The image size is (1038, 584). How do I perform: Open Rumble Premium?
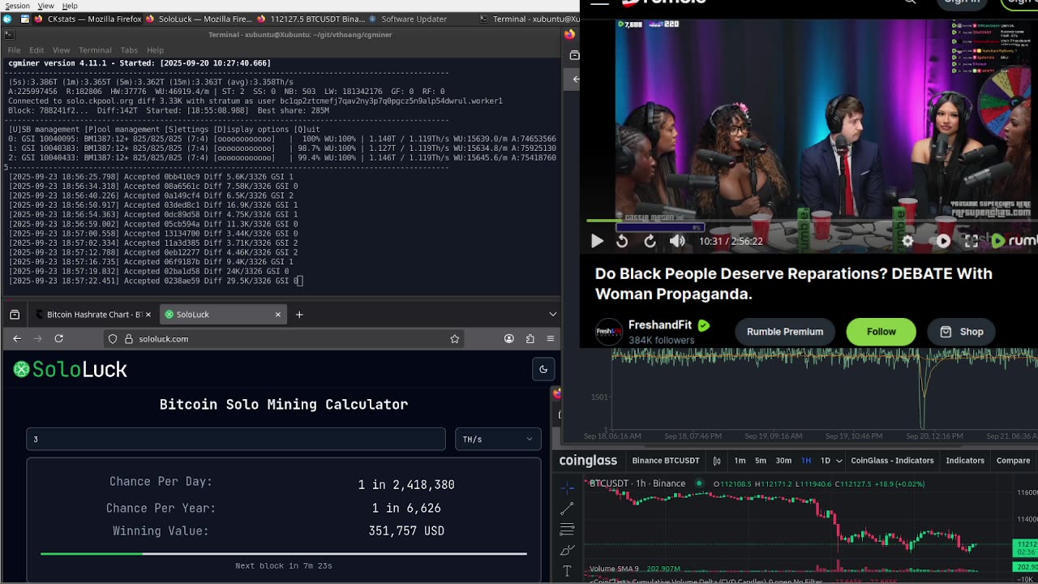(785, 332)
